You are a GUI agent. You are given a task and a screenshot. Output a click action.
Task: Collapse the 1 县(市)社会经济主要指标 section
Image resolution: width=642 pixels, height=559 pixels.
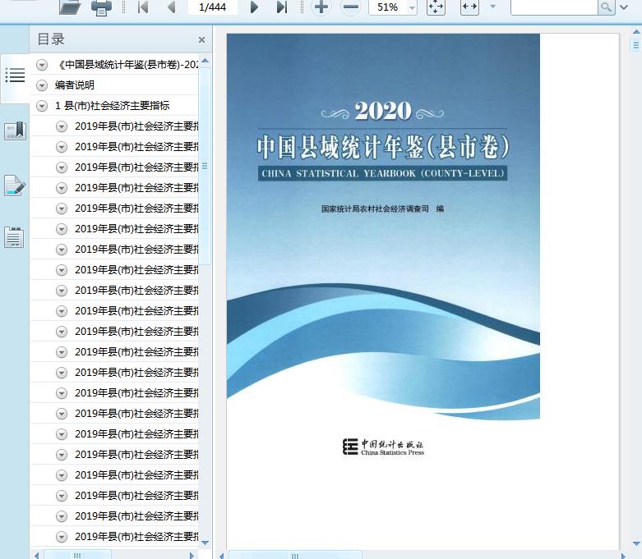pos(42,106)
